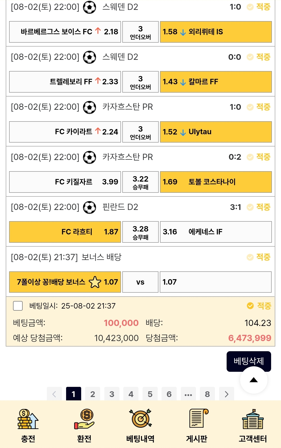Click the scroll-to-top arrow button
This screenshot has width=281, height=448.
(253, 380)
